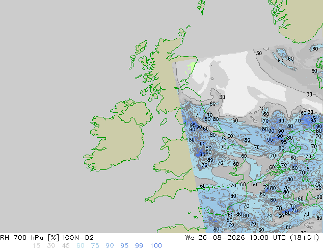Select the 95 value in the bottom legend

click(124, 246)
